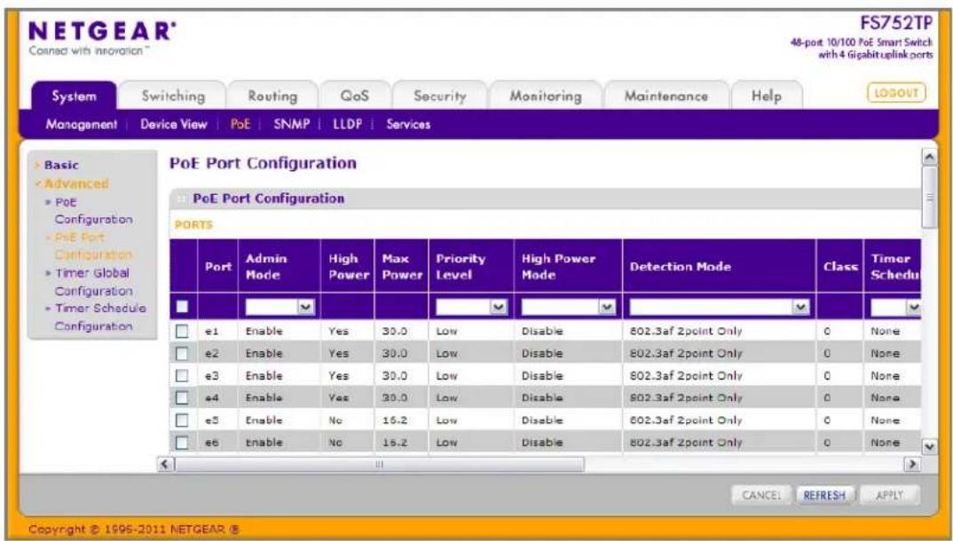The width and height of the screenshot is (953, 541).
Task: Click Max Power 16.2 for port e6
Action: pos(395,443)
